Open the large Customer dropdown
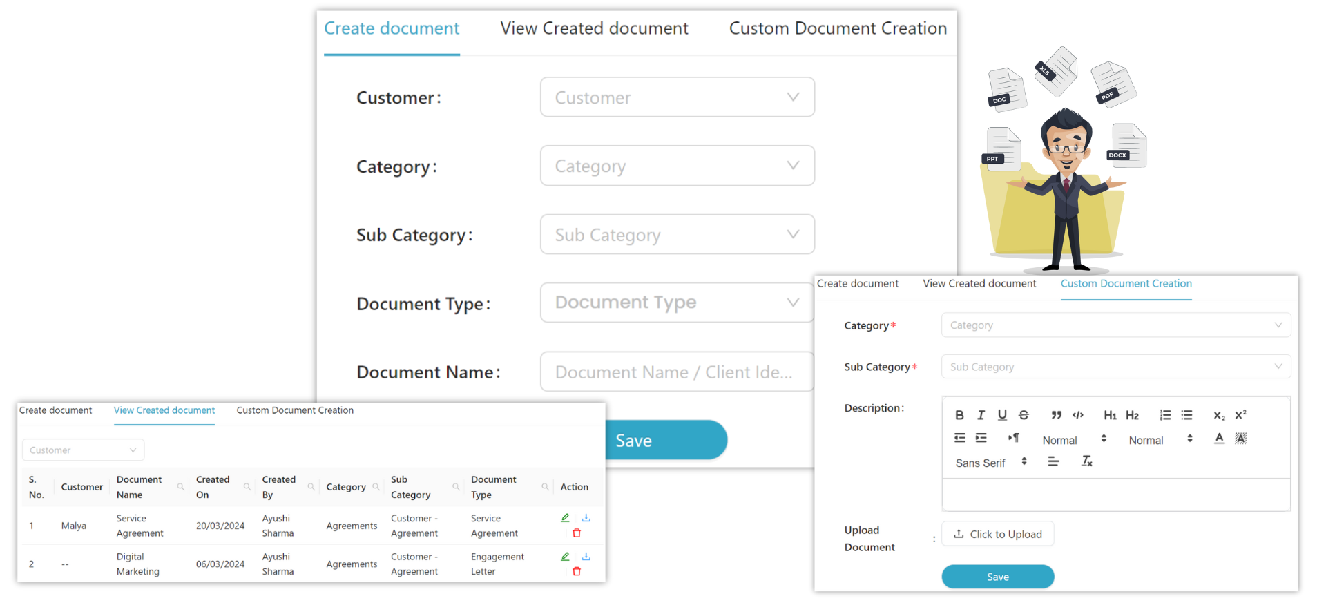The width and height of the screenshot is (1326, 614). point(678,97)
